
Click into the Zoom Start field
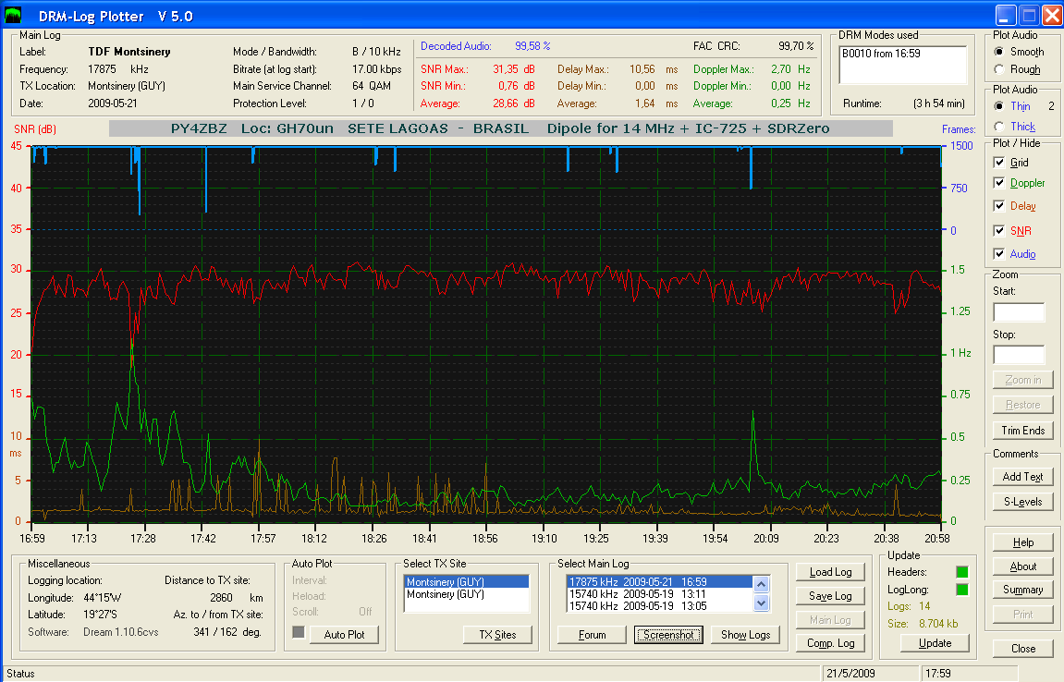click(1018, 312)
